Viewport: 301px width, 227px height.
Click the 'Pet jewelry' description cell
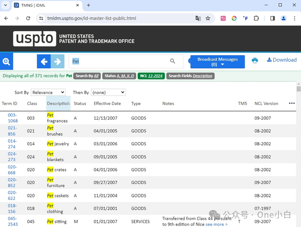(x=58, y=144)
